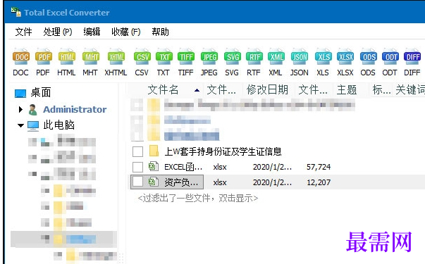Click date 2020/1/2... of EXCEL函... row

pos(272,167)
